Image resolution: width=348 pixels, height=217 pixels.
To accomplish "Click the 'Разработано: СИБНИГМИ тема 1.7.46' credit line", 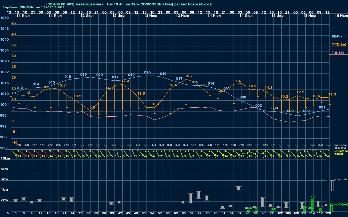I will (33, 7).
